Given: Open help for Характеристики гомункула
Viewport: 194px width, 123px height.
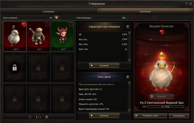Looking at the screenshot, I should click(128, 27).
